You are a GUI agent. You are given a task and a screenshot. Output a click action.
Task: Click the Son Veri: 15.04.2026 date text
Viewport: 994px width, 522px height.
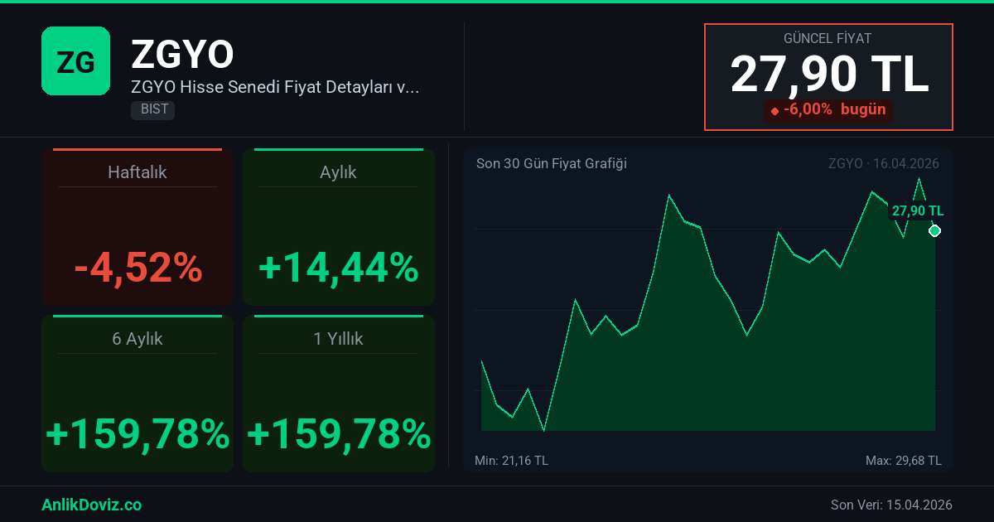click(891, 505)
